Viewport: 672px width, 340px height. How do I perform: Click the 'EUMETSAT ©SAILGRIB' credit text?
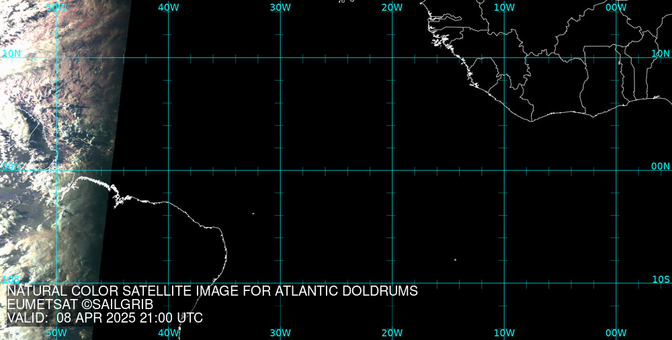click(x=80, y=305)
